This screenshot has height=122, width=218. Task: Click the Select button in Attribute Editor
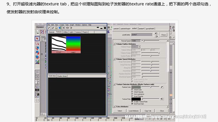point(120,111)
